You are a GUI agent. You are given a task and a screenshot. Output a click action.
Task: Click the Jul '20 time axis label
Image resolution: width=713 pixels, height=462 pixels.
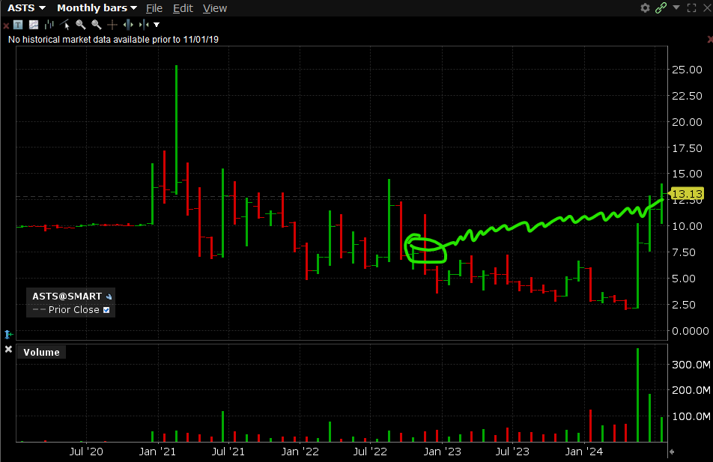(x=86, y=452)
